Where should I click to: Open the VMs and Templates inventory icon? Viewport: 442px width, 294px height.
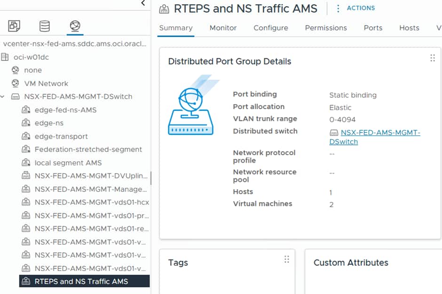pos(14,26)
